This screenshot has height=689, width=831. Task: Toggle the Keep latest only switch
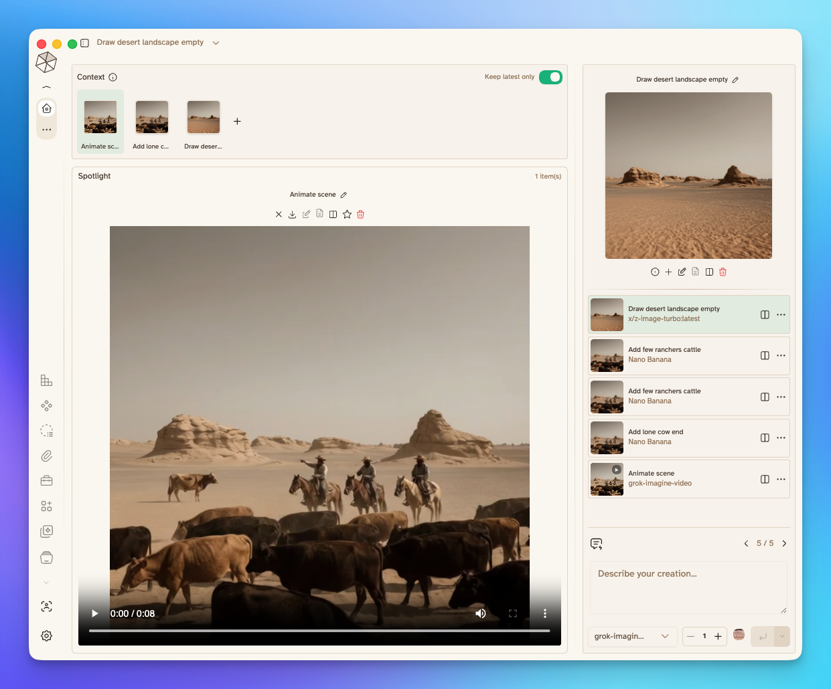pos(550,77)
